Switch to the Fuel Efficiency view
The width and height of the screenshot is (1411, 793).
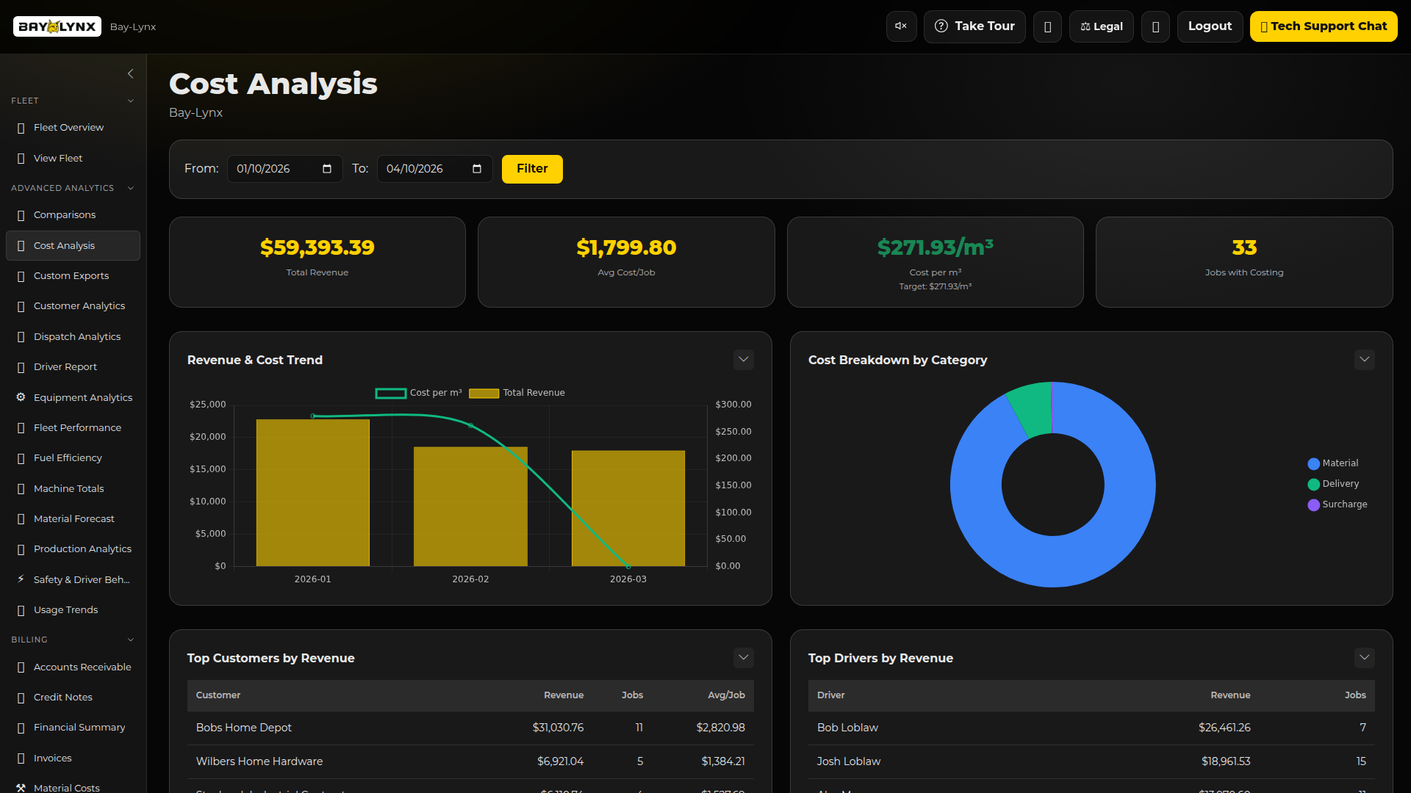tap(68, 457)
